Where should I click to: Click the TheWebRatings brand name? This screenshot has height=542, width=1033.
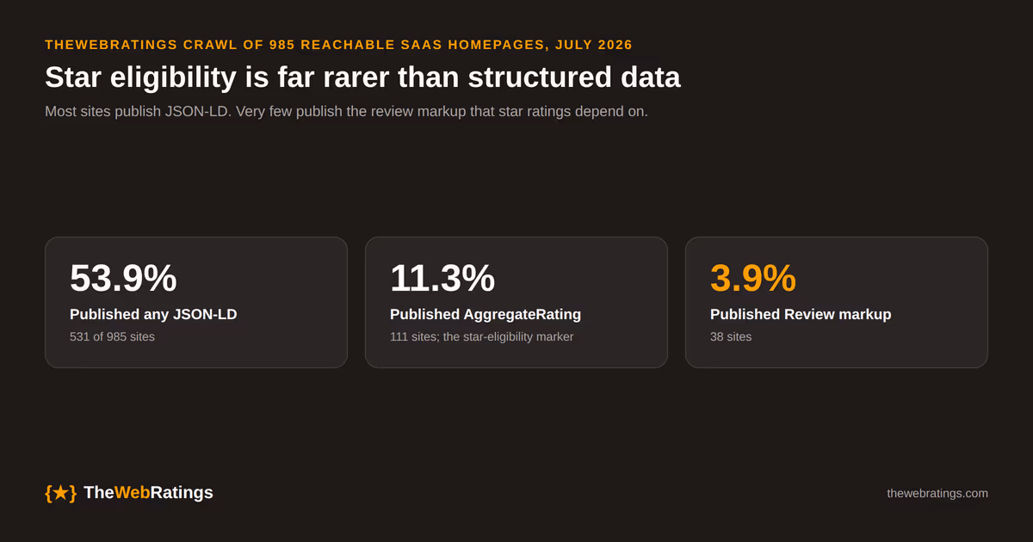148,493
